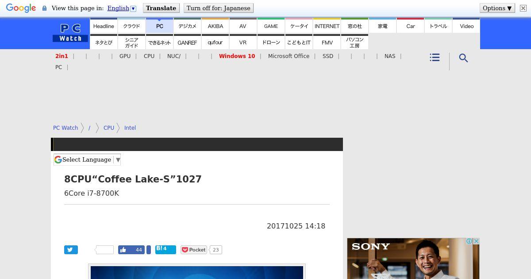Share article via Twitter bird icon
Screen dimensions: 531x279
coord(71,250)
